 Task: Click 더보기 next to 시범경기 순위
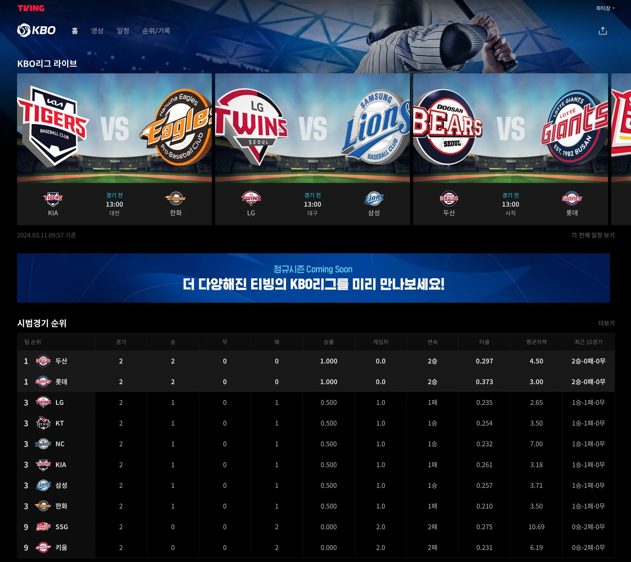click(606, 323)
